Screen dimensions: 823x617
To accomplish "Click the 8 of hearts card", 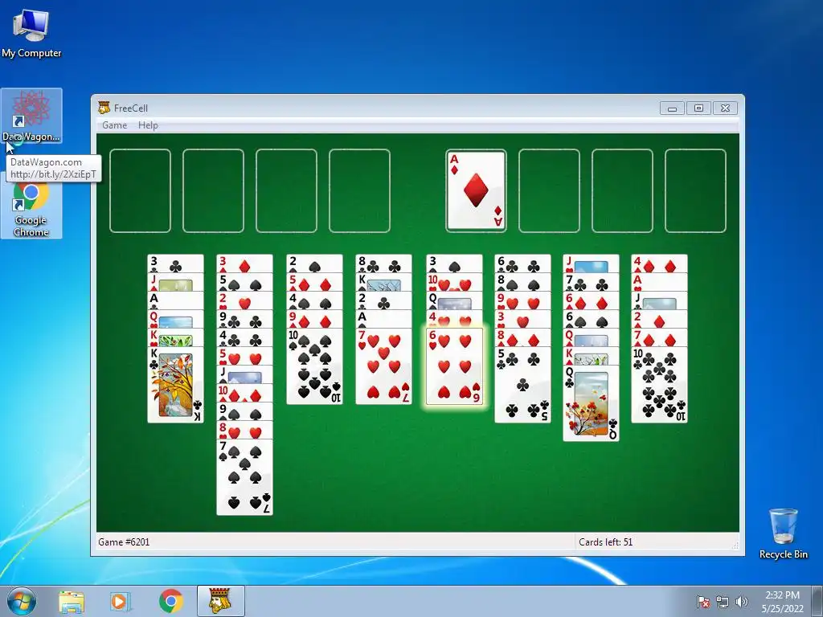I will pos(244,430).
